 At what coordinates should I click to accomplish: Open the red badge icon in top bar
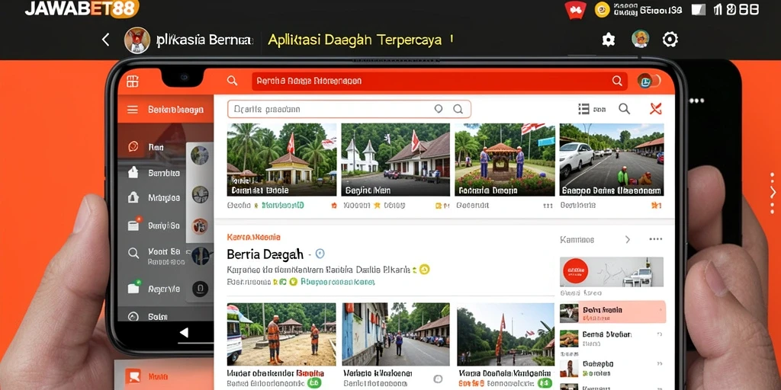(575, 10)
